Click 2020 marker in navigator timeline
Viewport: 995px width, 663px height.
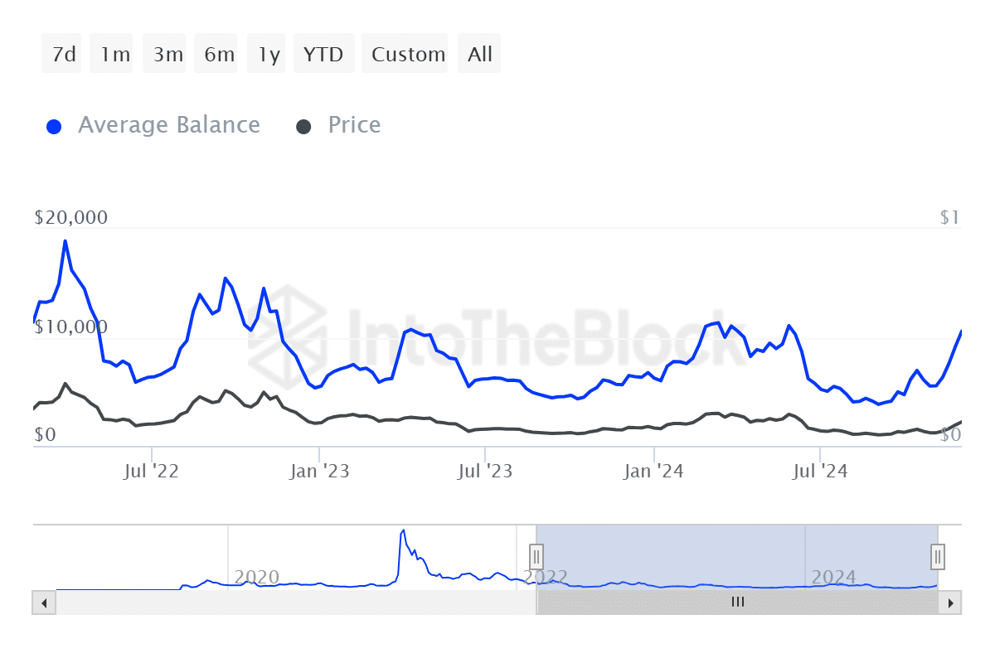pyautogui.click(x=256, y=578)
